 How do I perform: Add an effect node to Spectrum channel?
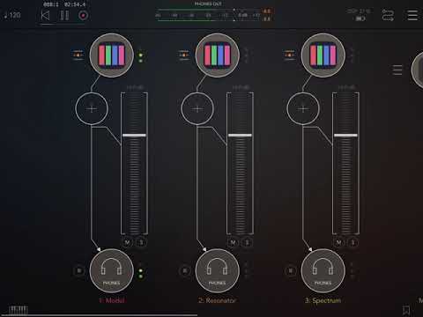pyautogui.click(x=303, y=109)
